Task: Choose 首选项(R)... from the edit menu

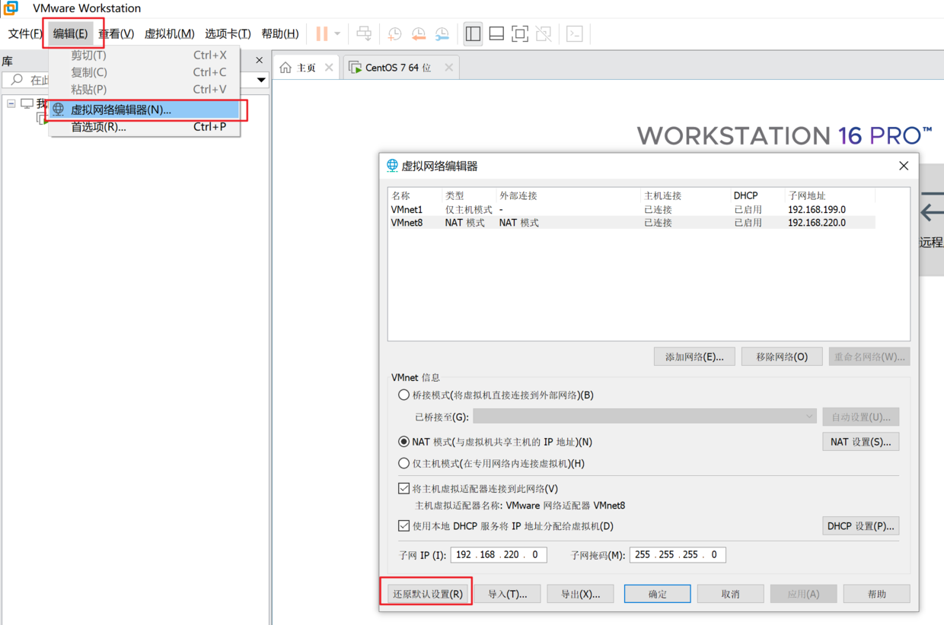Action: (145, 127)
